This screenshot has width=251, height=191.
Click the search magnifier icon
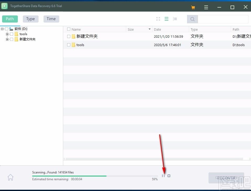[193, 19]
